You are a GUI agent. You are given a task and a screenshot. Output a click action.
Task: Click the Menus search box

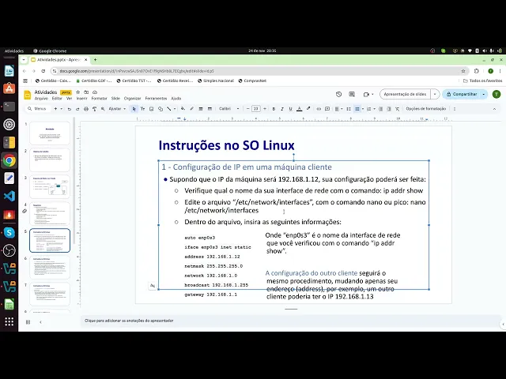tap(37, 109)
